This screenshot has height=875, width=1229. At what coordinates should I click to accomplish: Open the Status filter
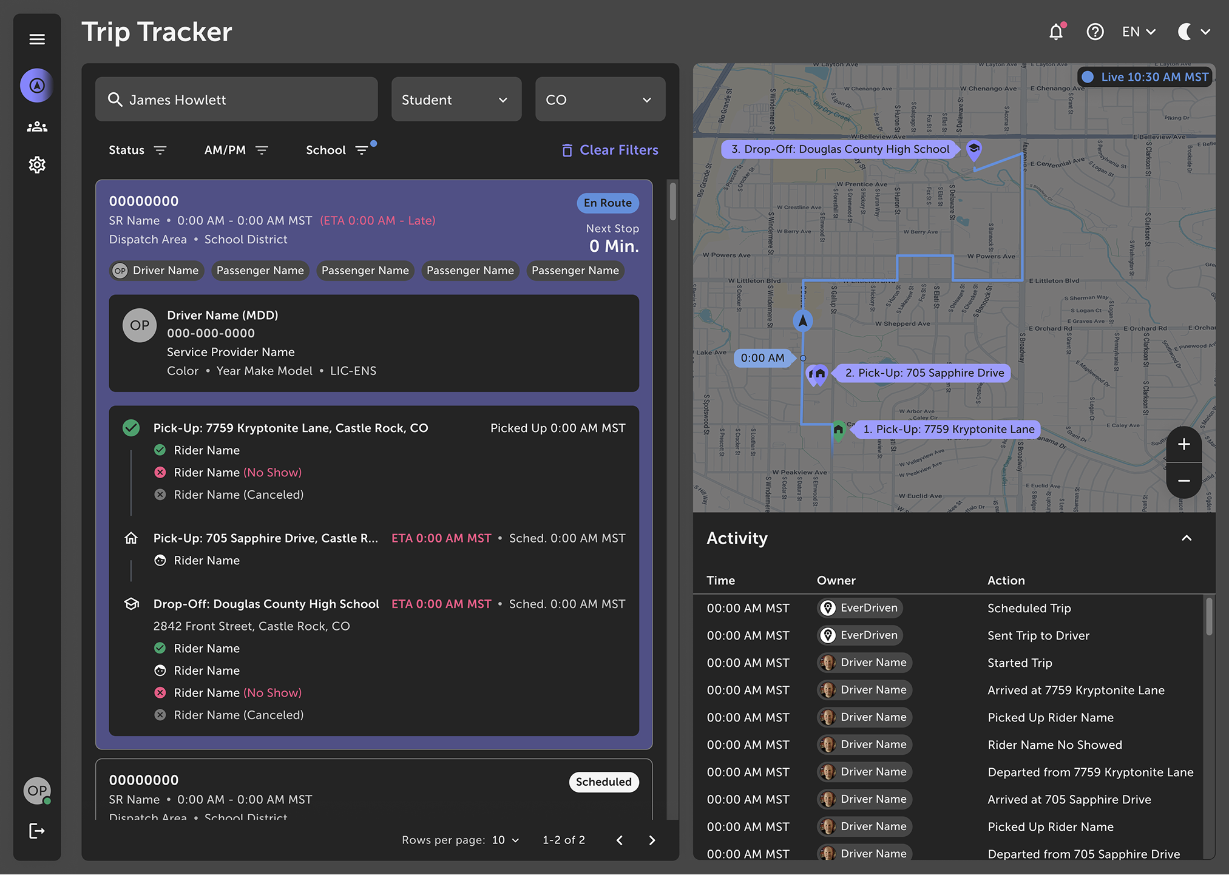coord(137,150)
